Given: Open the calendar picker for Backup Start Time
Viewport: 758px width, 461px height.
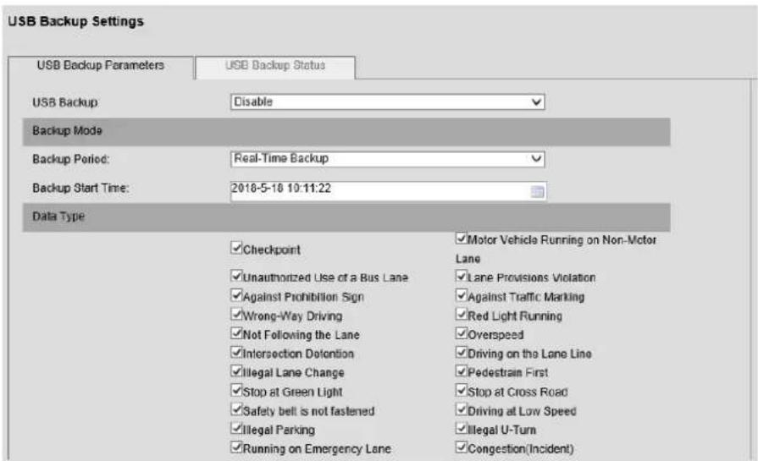Looking at the screenshot, I should 537,192.
